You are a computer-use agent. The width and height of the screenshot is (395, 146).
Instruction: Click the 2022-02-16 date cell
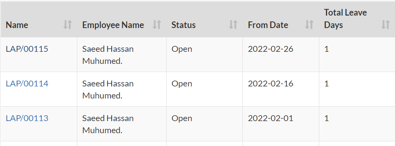click(270, 83)
